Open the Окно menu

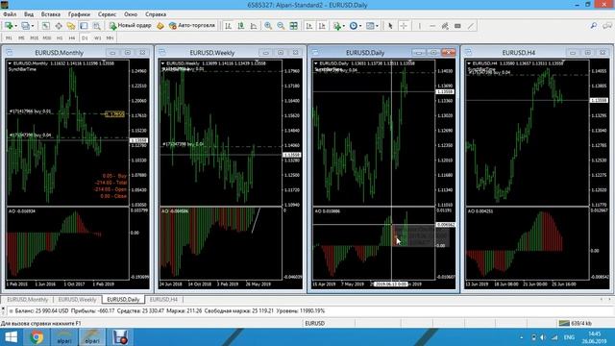tap(131, 14)
